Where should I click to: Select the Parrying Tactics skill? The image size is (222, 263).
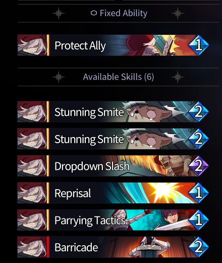113,220
